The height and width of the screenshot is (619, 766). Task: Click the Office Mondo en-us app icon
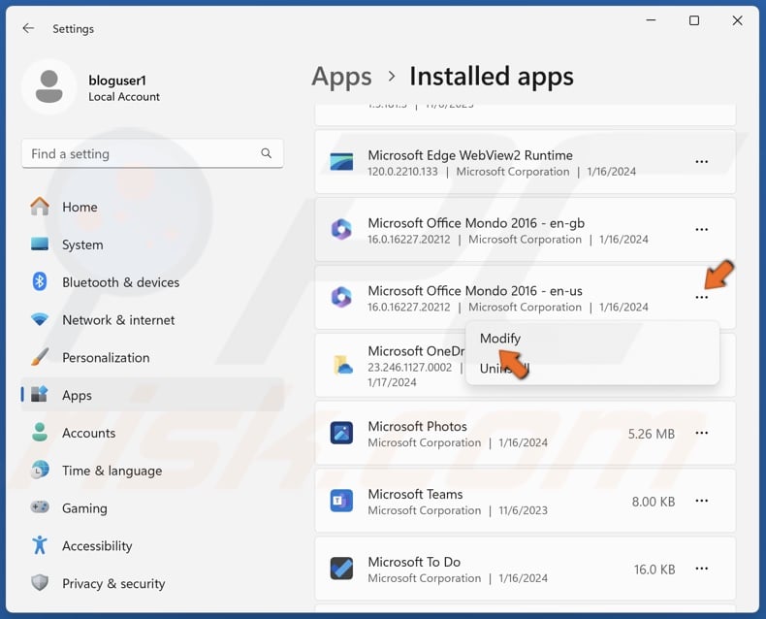(341, 297)
